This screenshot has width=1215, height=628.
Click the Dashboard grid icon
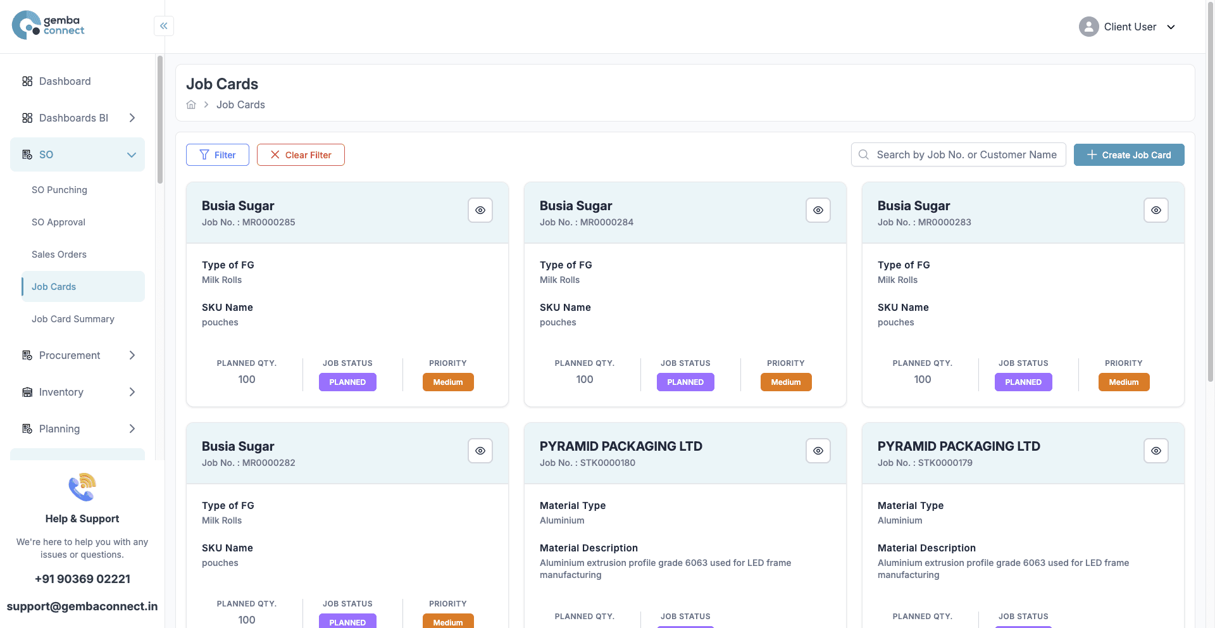pos(27,81)
